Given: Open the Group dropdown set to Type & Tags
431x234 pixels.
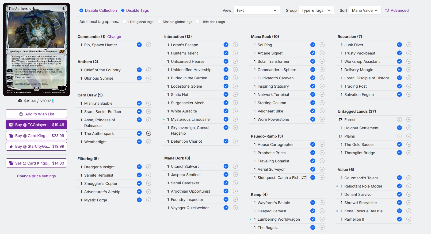Looking at the screenshot, I should 316,10.
